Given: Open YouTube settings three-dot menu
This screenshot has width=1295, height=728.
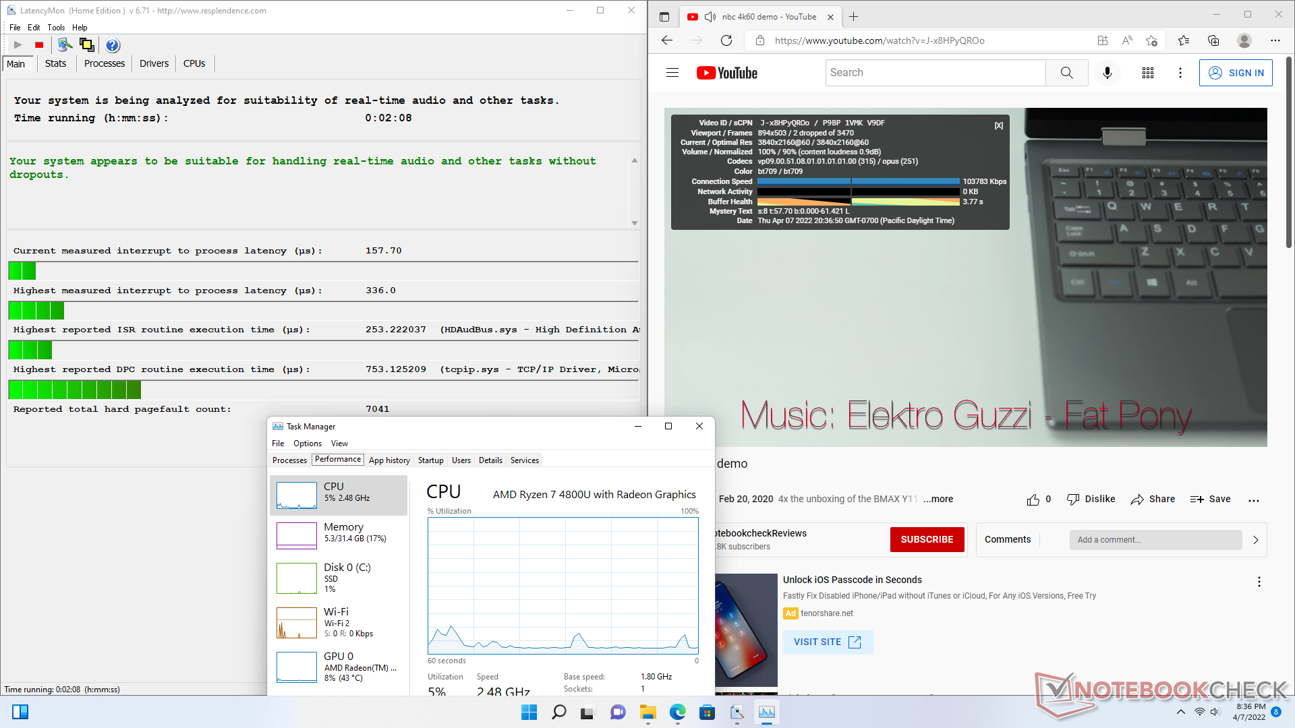Looking at the screenshot, I should point(1180,73).
